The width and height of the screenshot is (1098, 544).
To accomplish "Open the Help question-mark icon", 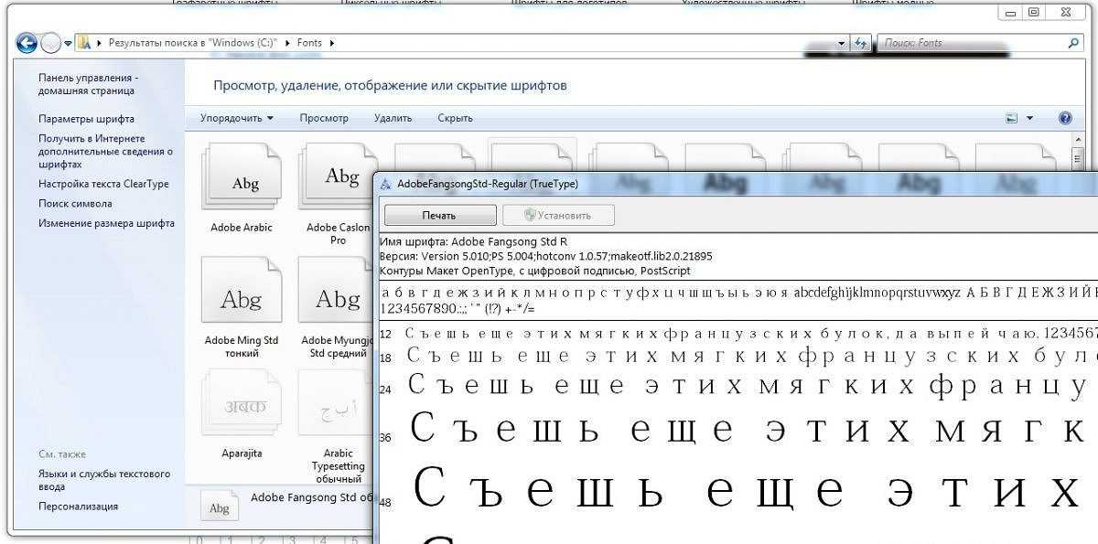I will [x=1065, y=118].
